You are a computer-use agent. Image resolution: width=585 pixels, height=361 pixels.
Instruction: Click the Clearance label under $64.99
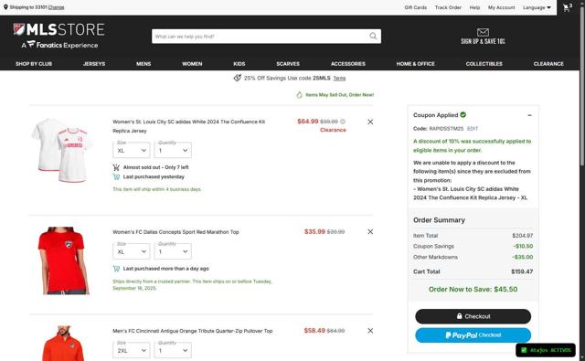[x=333, y=130]
